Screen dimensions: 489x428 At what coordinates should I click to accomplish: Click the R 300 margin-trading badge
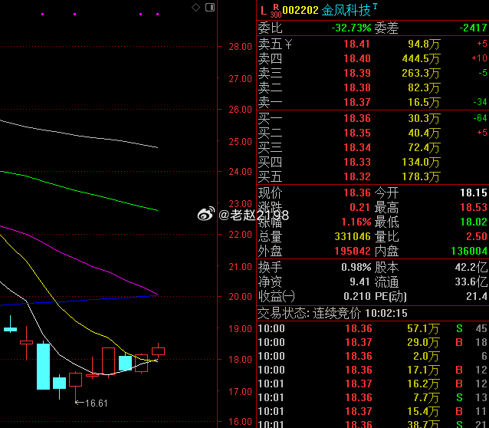point(276,11)
